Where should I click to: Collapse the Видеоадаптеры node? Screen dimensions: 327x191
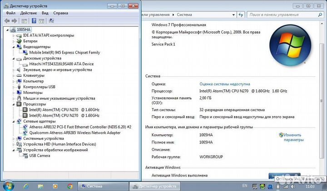pyautogui.click(x=14, y=47)
